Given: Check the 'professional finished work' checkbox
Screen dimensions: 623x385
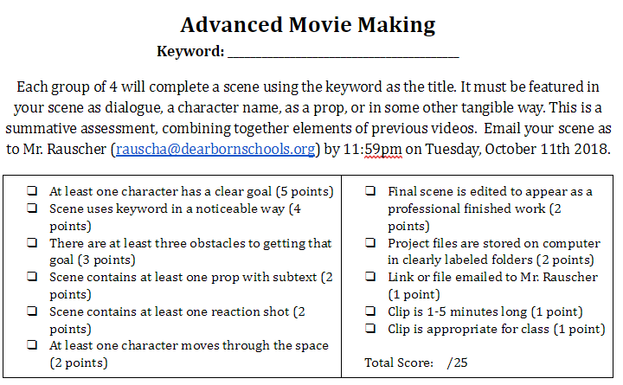Looking at the screenshot, I should coord(370,191).
